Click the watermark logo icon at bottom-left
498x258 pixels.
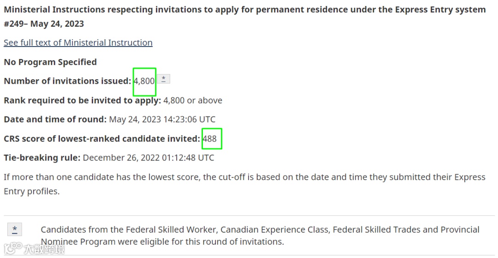click(13, 248)
